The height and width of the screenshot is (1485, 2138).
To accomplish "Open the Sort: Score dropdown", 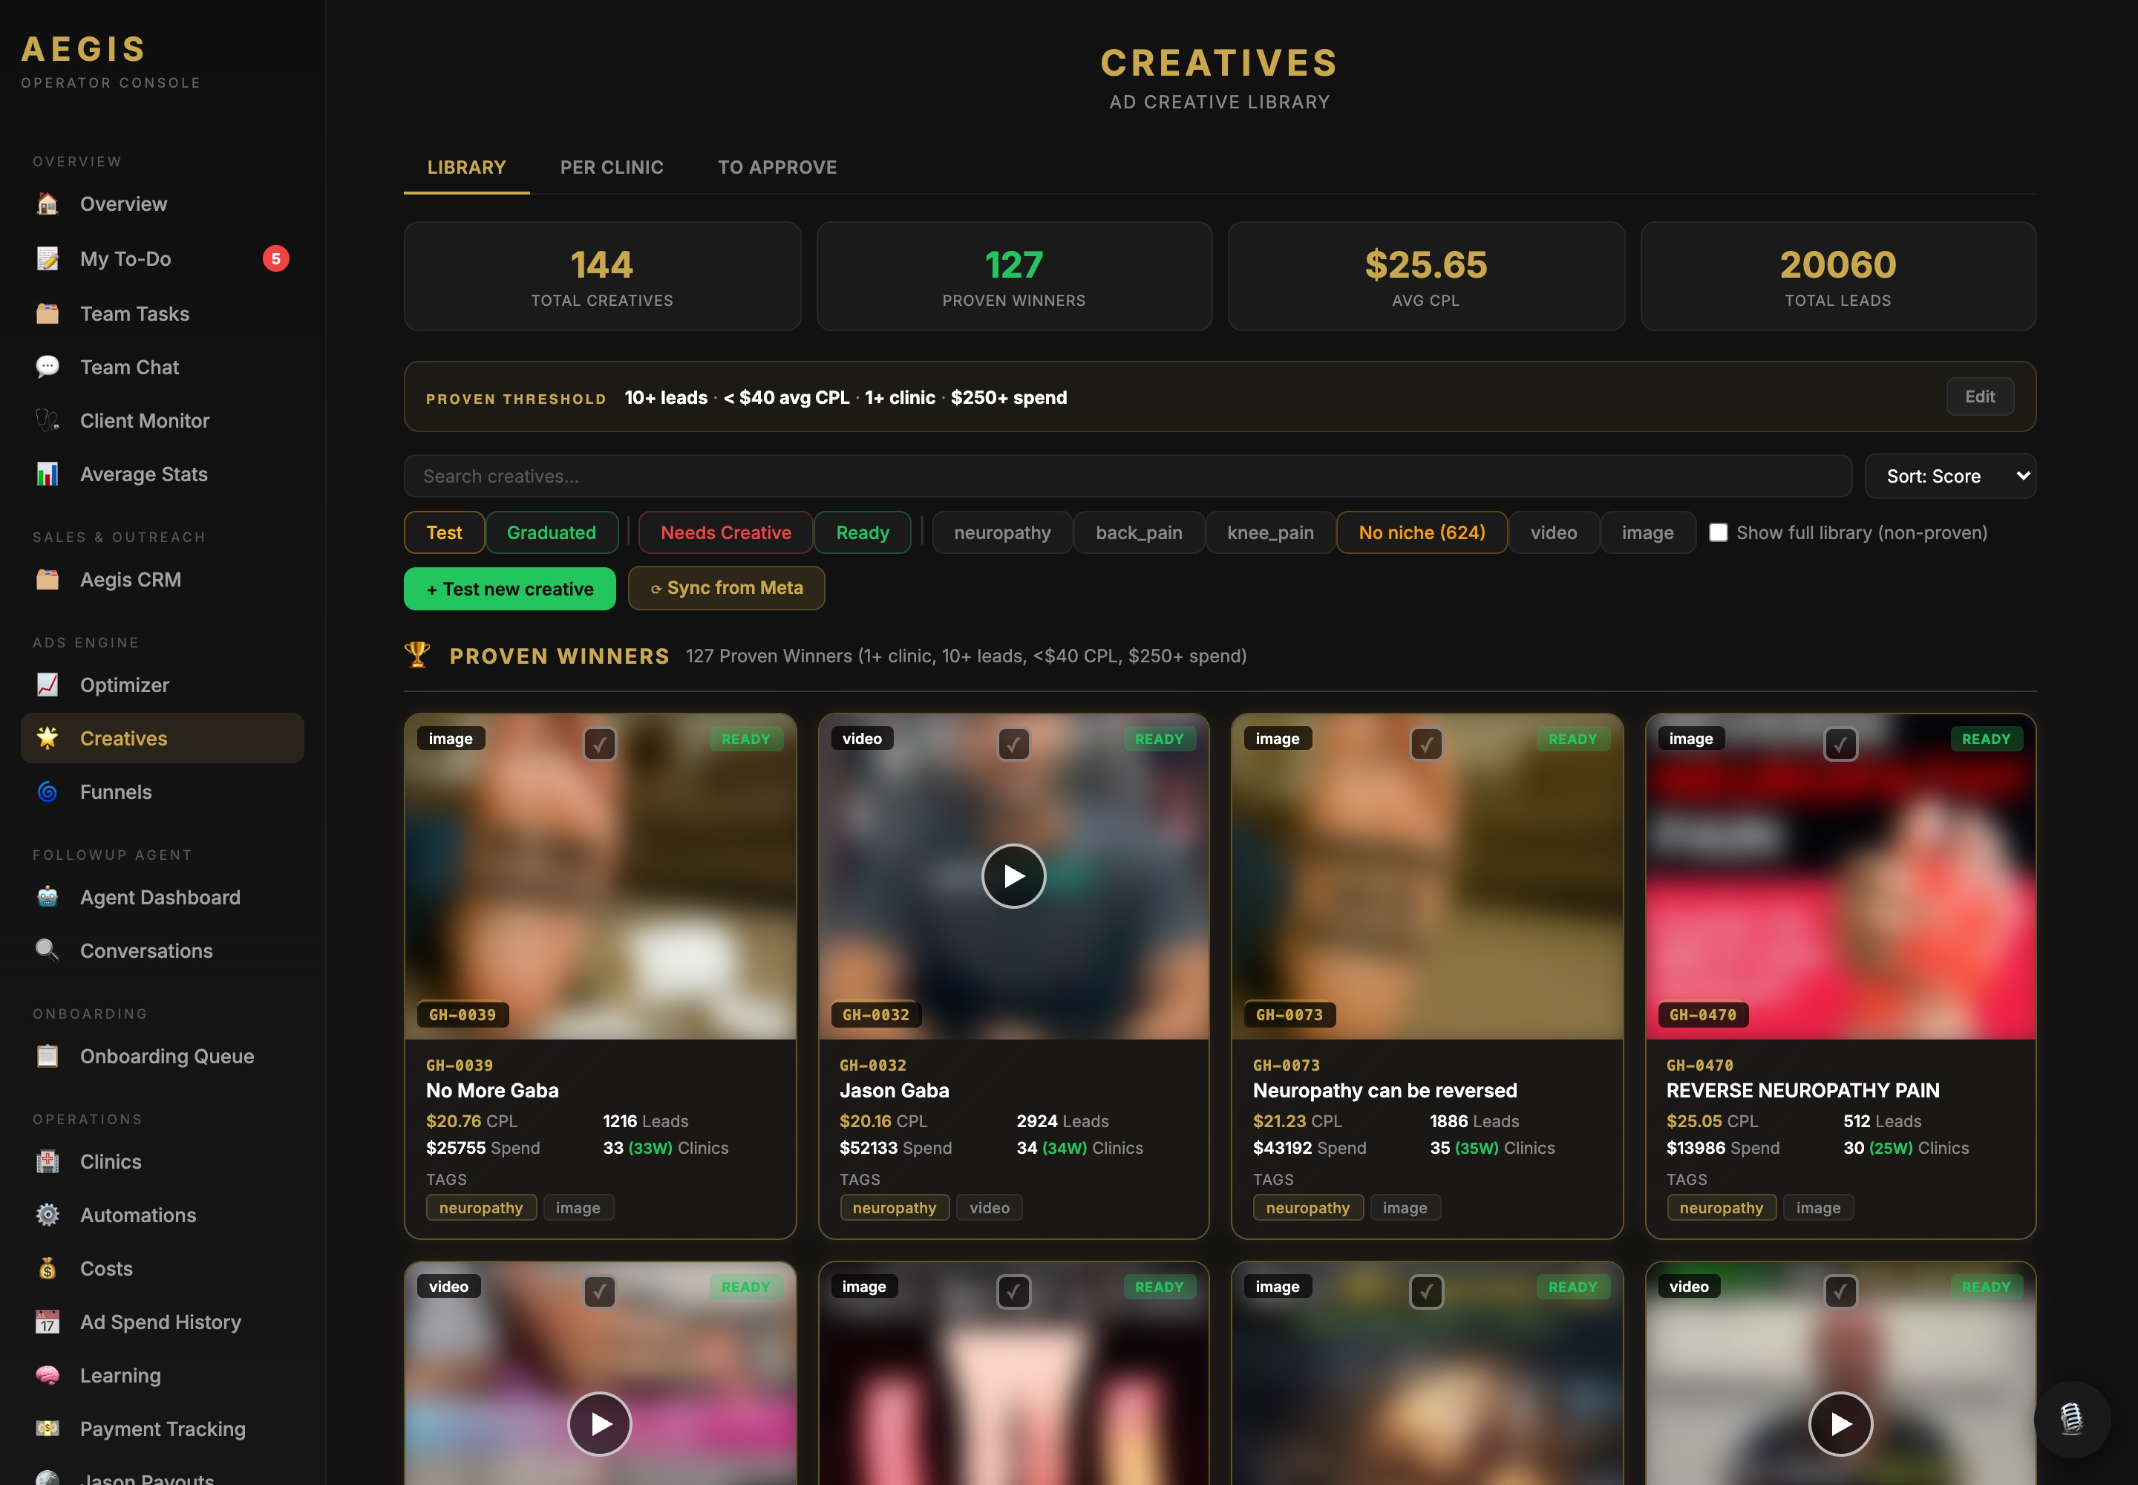I will 1950,475.
